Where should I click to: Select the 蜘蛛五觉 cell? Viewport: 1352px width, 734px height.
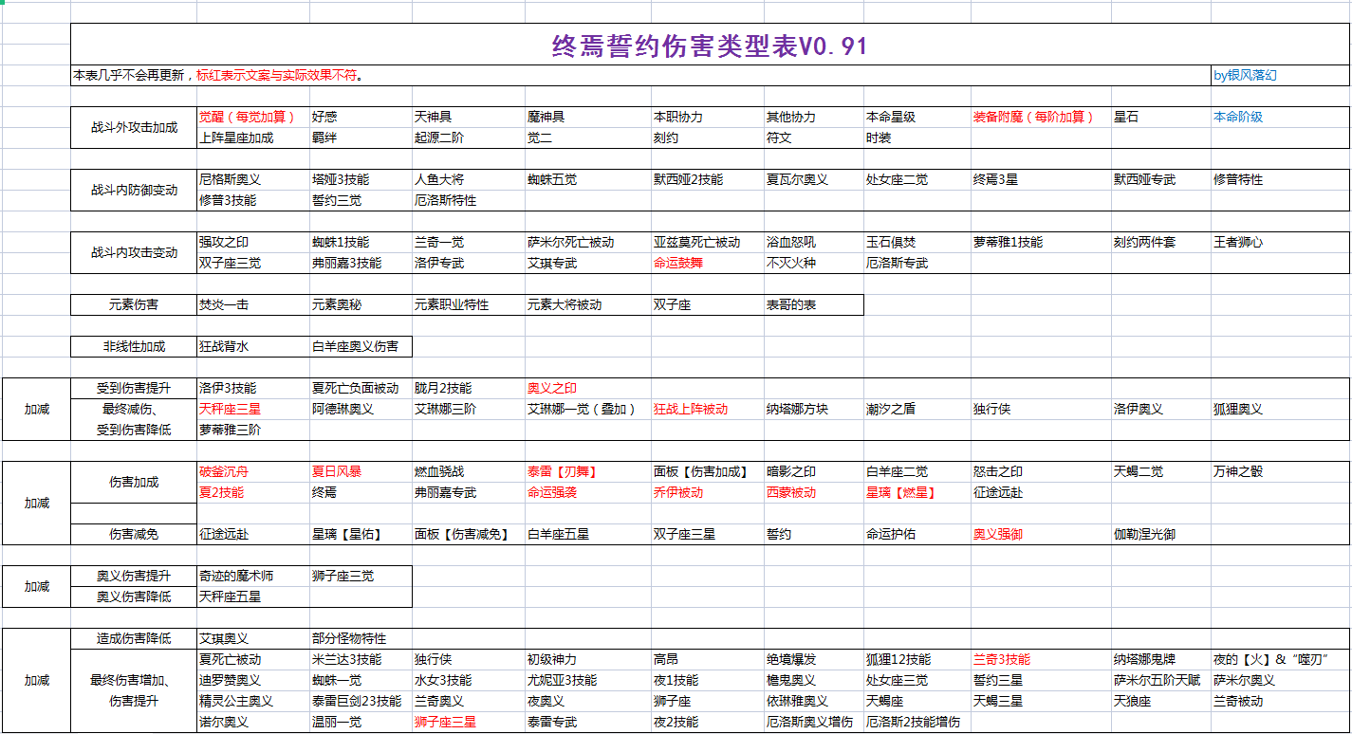[588, 179]
